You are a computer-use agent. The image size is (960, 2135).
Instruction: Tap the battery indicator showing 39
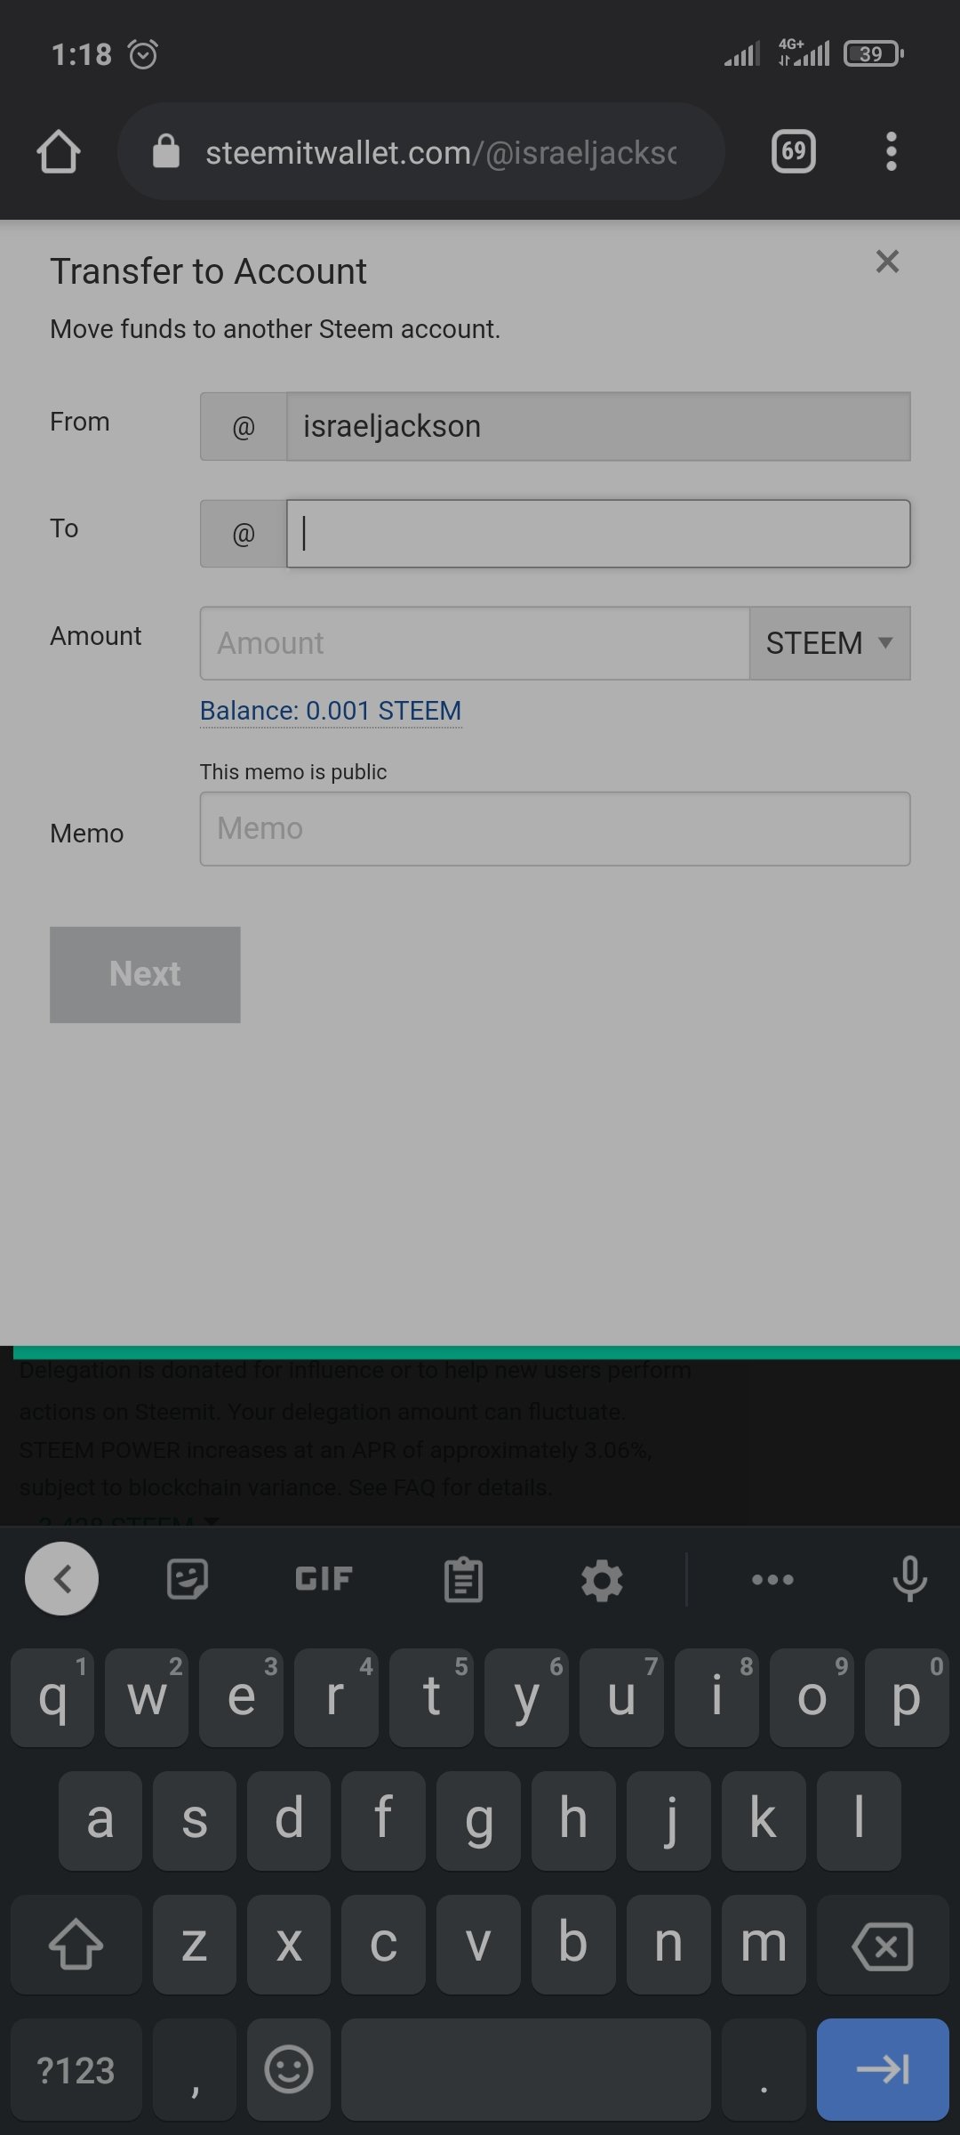[874, 54]
